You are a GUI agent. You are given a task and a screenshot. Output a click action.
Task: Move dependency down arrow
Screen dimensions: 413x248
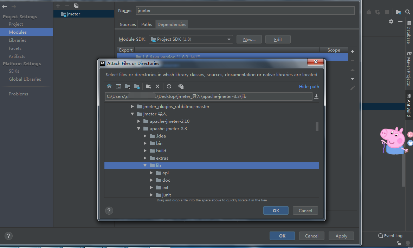click(353, 79)
